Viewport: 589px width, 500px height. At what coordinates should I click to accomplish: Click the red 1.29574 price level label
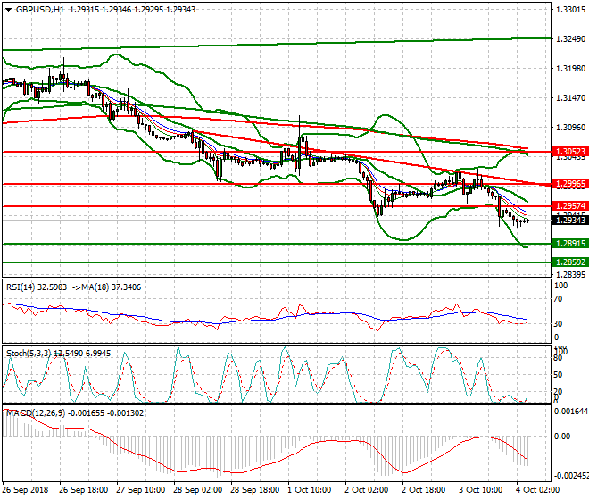click(570, 206)
